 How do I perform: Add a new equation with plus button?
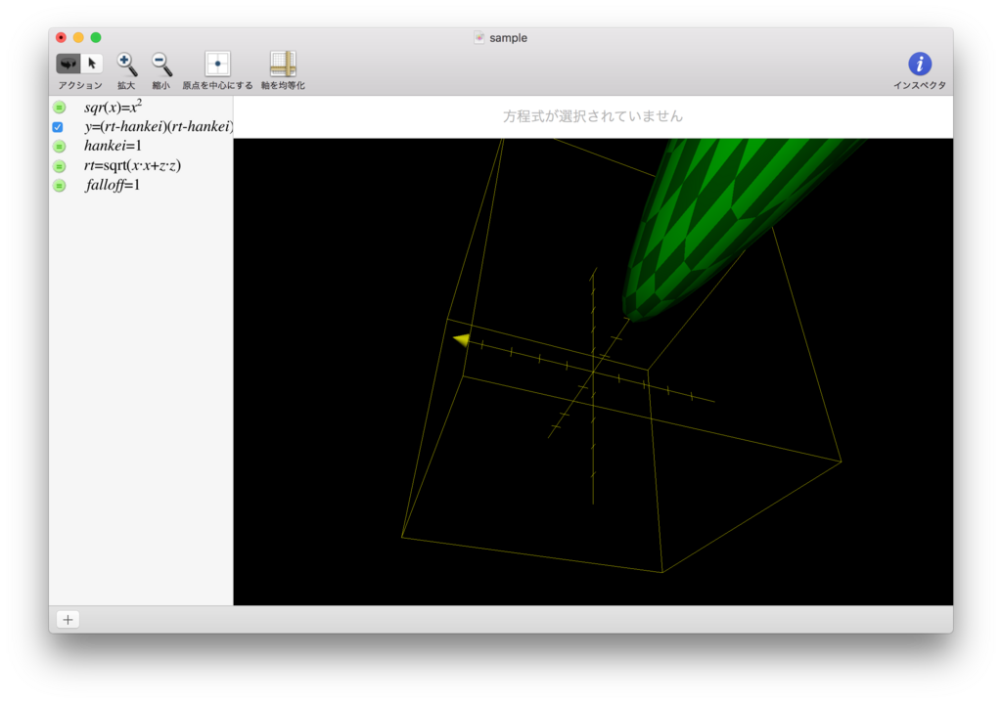click(68, 619)
